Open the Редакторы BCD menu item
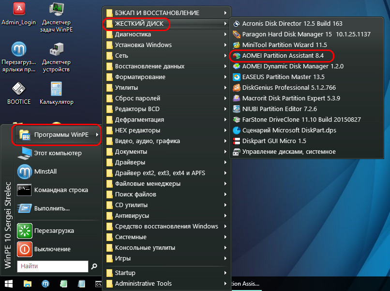The width and height of the screenshot is (390, 291). click(166, 109)
